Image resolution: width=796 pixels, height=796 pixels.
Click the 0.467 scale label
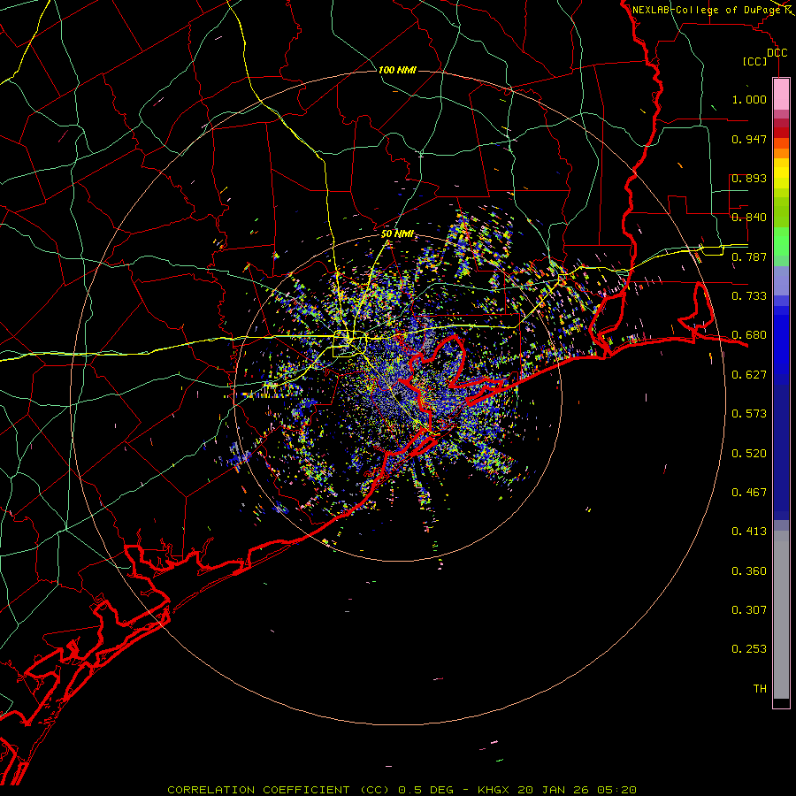tap(749, 493)
